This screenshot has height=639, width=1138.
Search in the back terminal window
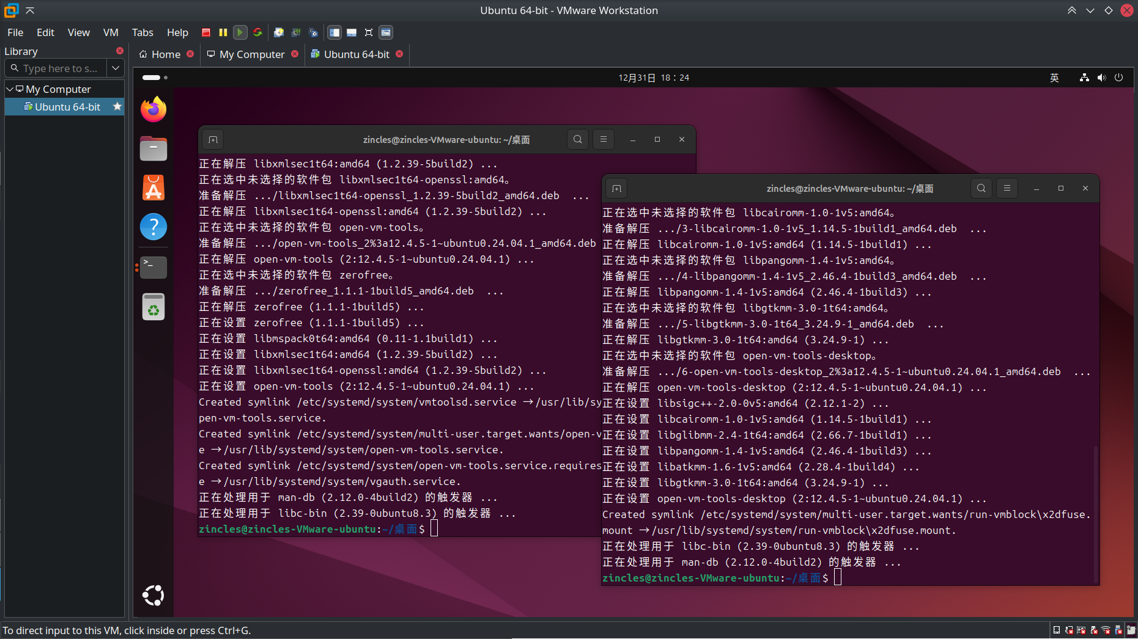[577, 139]
